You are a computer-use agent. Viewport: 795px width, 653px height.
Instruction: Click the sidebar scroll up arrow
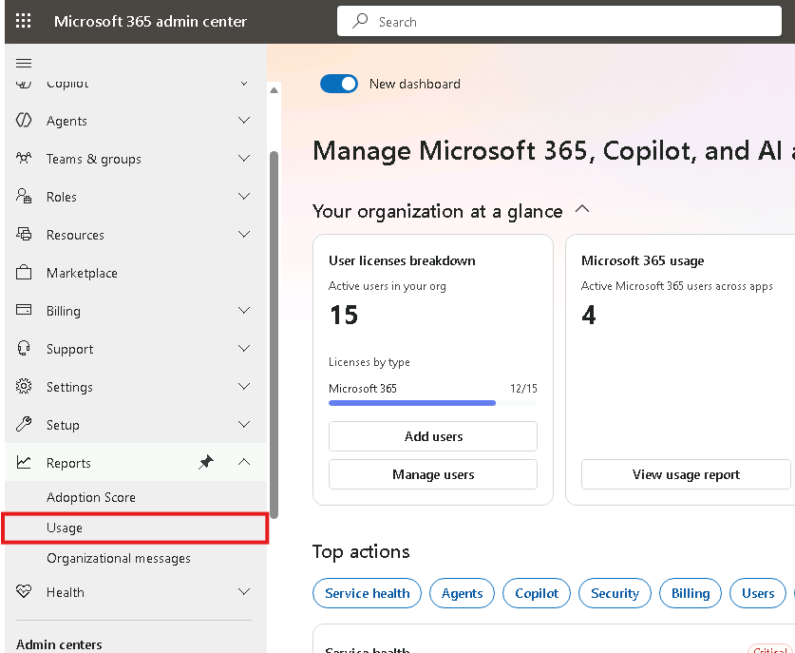pos(274,90)
